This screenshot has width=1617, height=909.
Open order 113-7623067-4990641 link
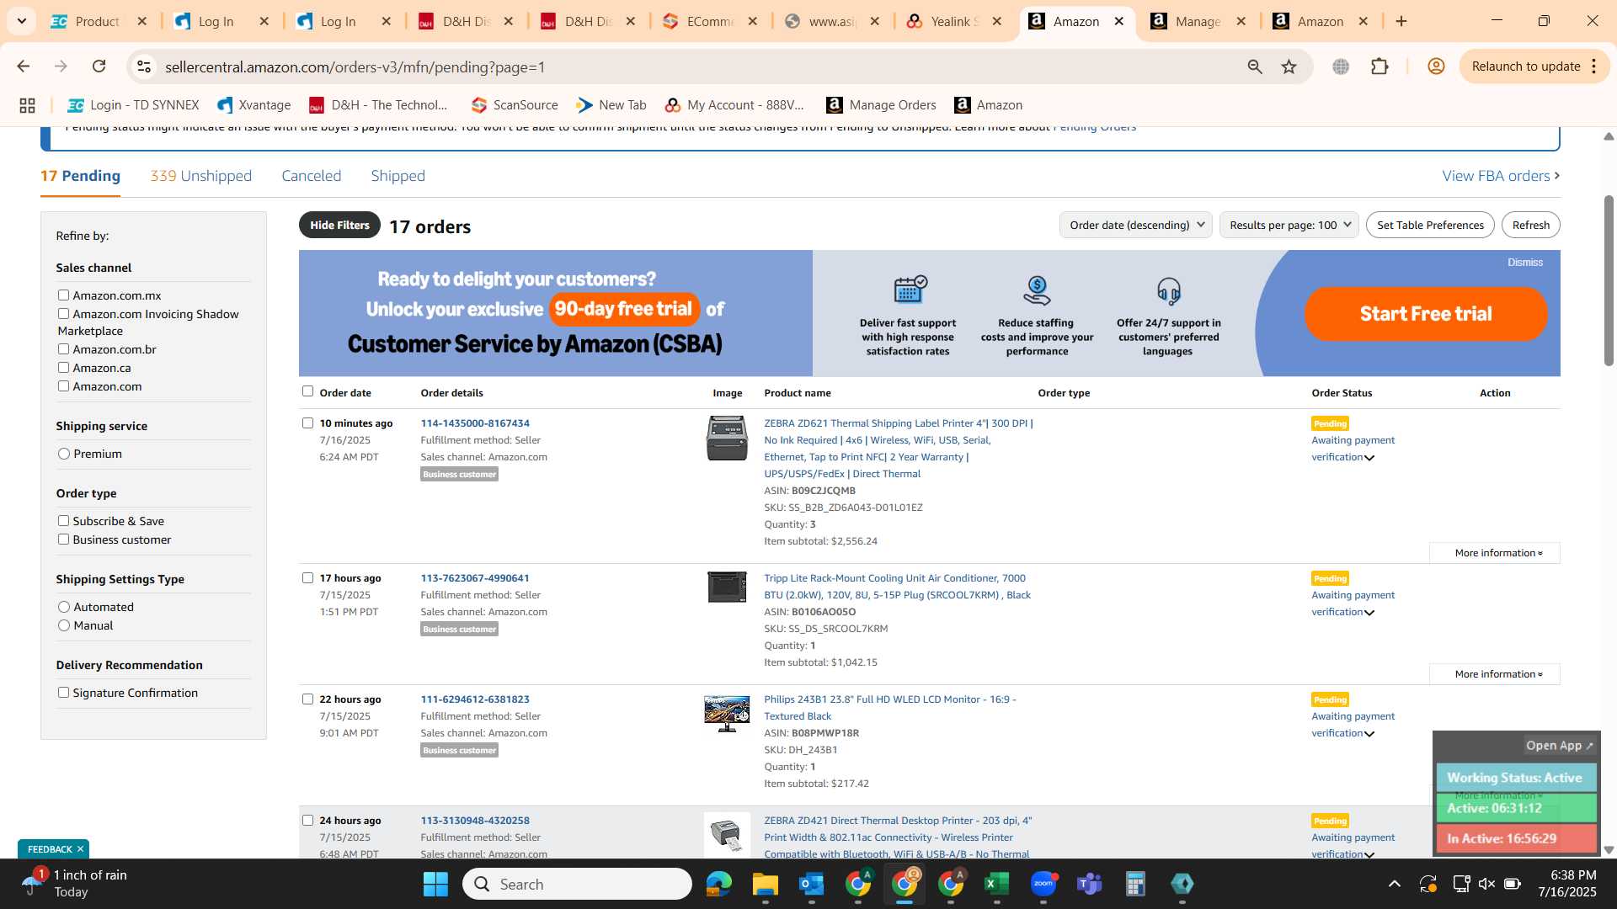pyautogui.click(x=475, y=578)
